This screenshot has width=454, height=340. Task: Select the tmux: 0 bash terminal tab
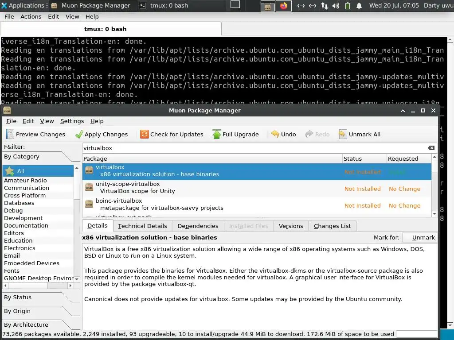pos(111,29)
